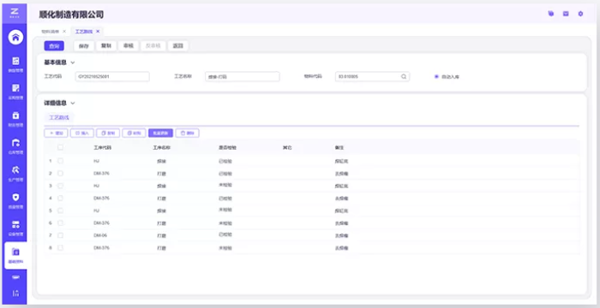This screenshot has height=308, width=600.
Task: Open the wrench tools icon sidebar module
Action: [x=15, y=173]
